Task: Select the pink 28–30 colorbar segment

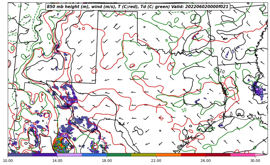Action: [243, 155]
